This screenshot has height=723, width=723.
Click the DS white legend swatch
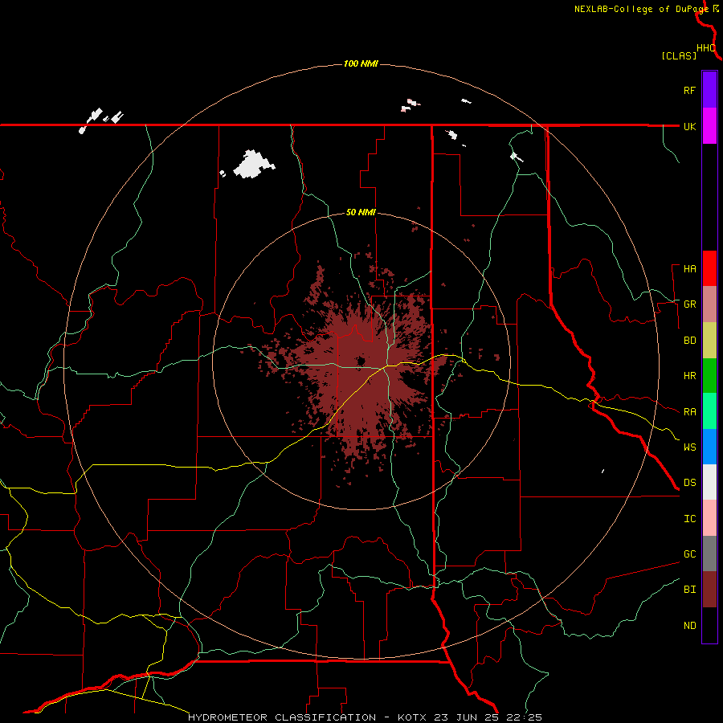pyautogui.click(x=709, y=482)
